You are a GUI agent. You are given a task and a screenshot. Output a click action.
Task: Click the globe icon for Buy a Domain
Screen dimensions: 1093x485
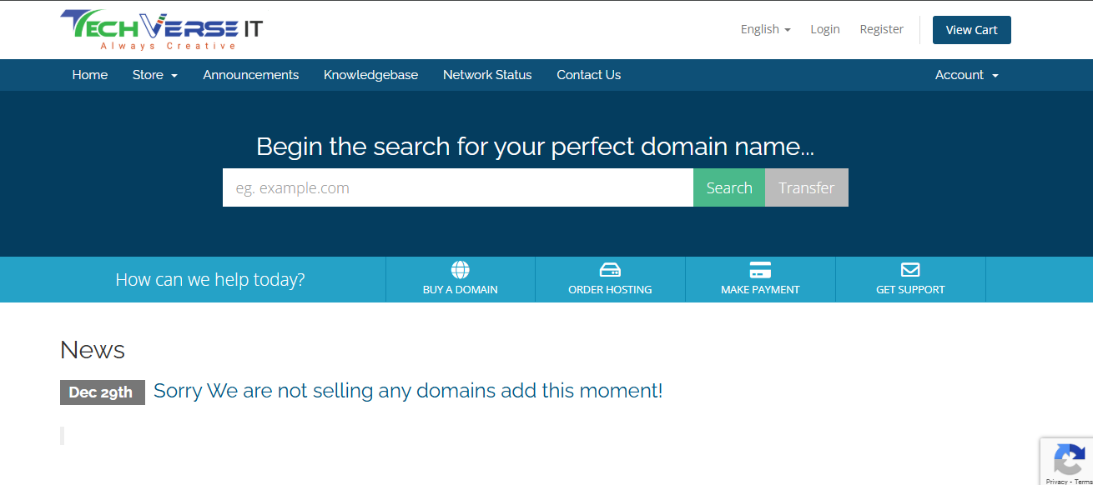[x=460, y=270]
